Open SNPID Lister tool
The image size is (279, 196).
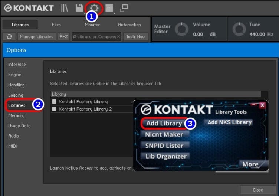coord(164,146)
